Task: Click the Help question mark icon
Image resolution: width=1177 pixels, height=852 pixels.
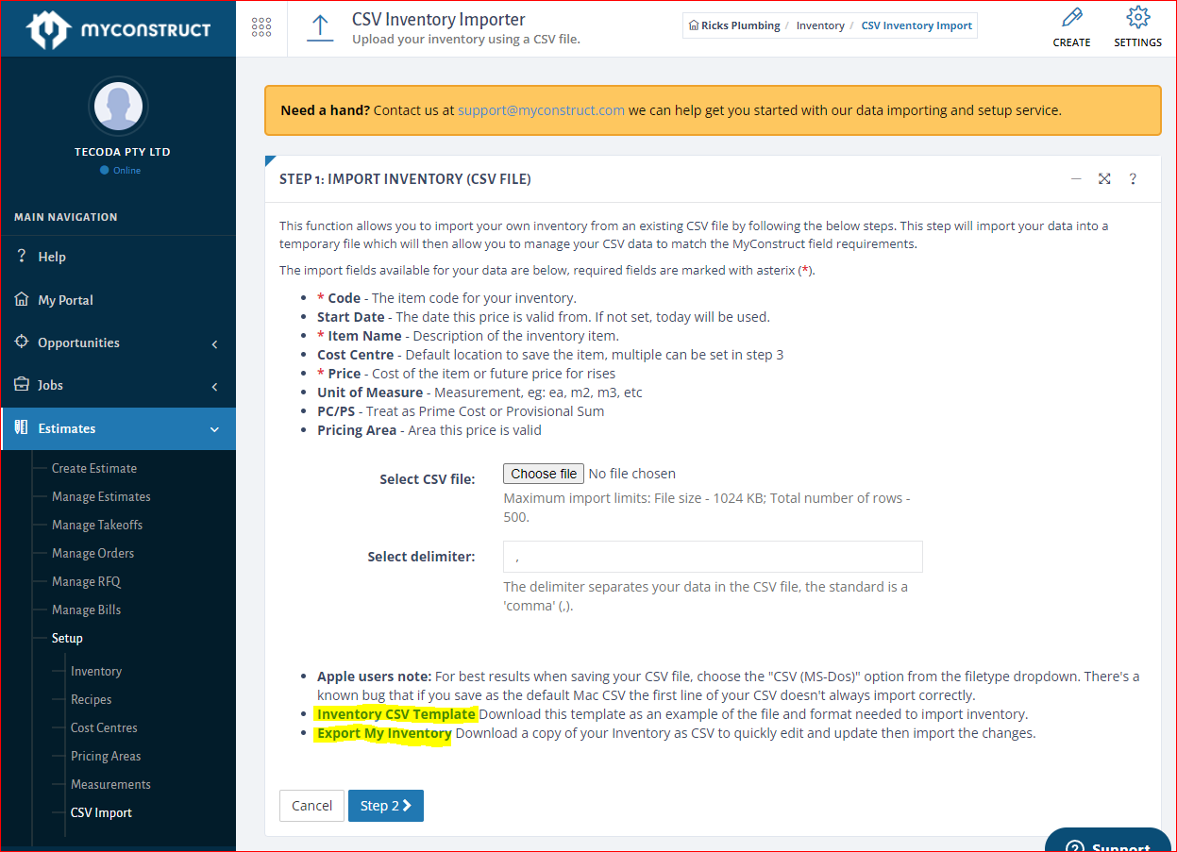Action: pyautogui.click(x=22, y=257)
